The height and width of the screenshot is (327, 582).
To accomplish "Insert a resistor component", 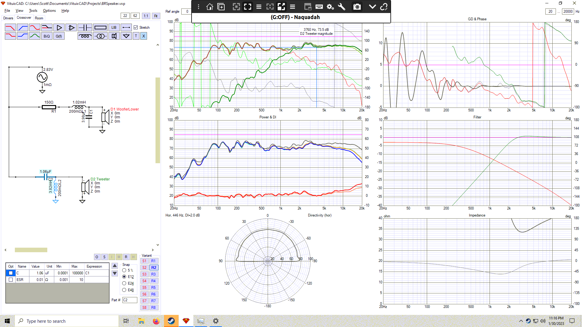I will point(100,28).
